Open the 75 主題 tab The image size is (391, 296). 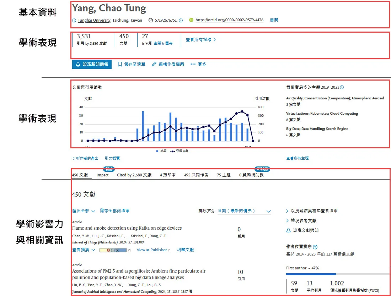tap(224, 175)
